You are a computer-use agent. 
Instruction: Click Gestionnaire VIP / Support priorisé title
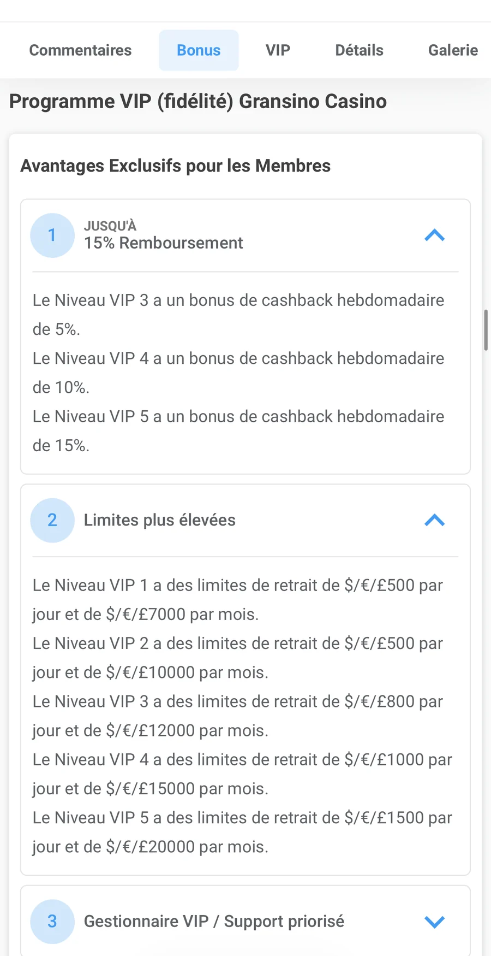click(214, 922)
